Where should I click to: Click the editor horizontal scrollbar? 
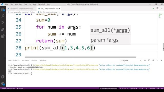tap(80, 57)
